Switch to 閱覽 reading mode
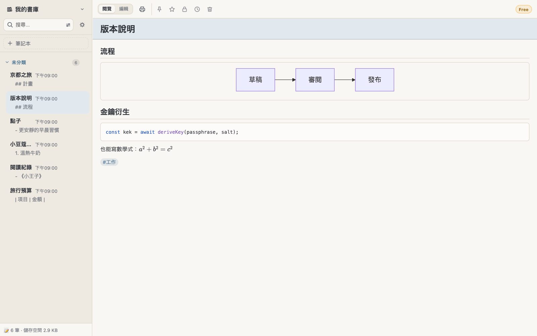Screen dimensions: 537x336 pyautogui.click(x=107, y=9)
